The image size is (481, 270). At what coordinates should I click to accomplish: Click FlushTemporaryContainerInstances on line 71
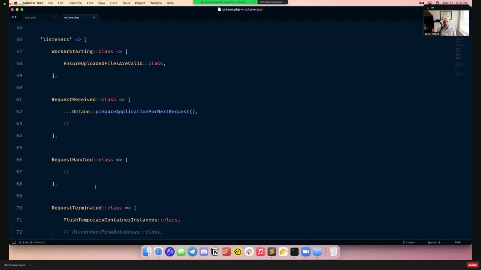click(110, 220)
